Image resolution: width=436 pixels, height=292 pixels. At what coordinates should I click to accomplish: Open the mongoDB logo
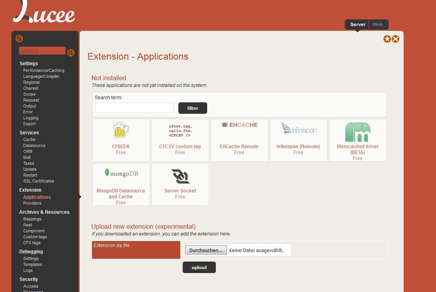coord(121,173)
